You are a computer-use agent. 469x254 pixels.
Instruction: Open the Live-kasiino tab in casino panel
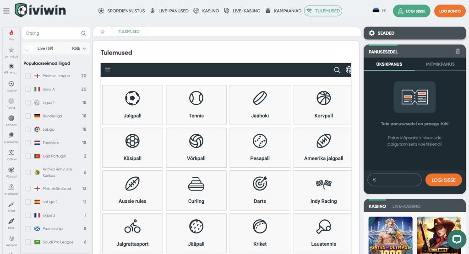pyautogui.click(x=406, y=206)
